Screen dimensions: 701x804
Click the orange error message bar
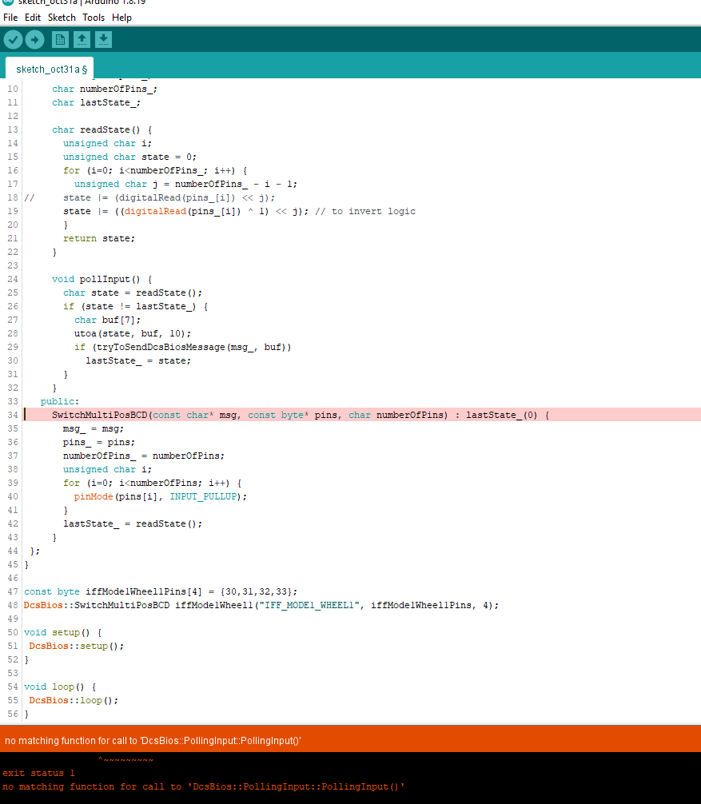[350, 740]
